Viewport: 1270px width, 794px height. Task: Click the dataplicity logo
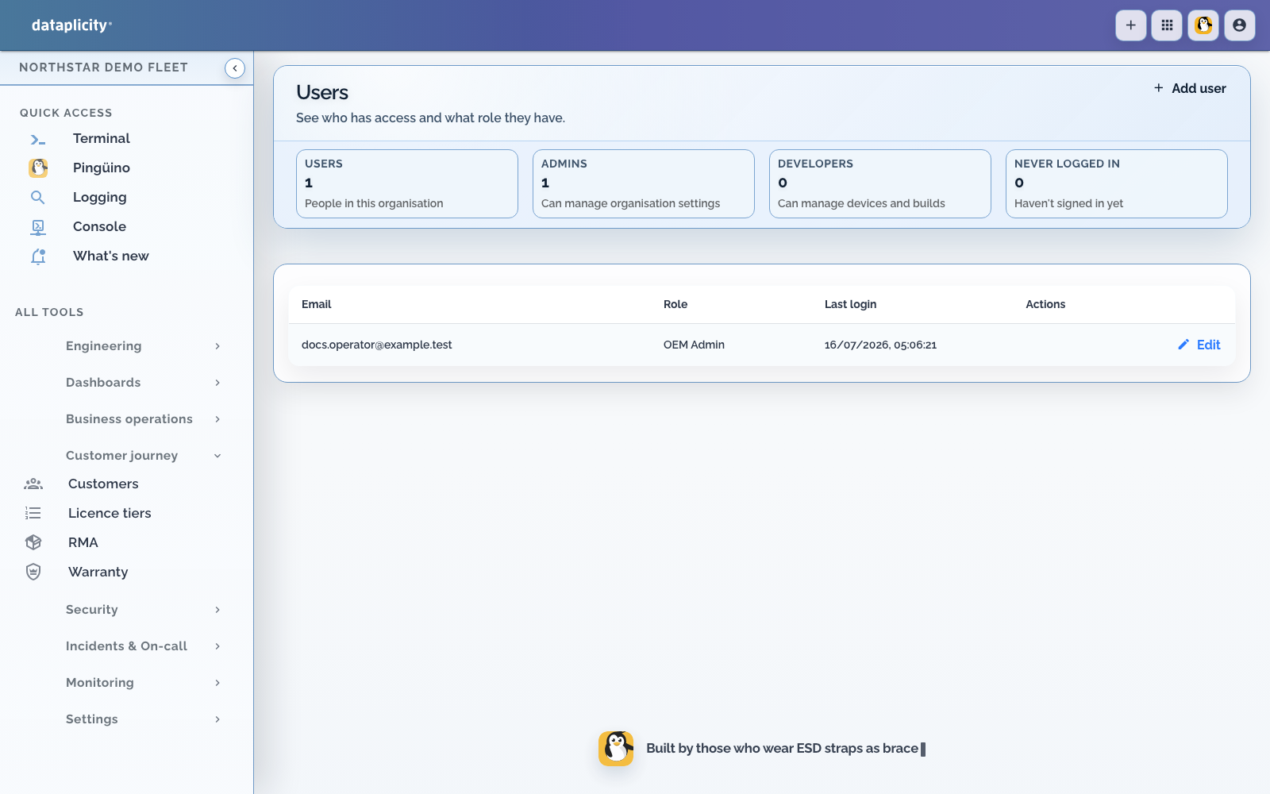[x=71, y=25]
